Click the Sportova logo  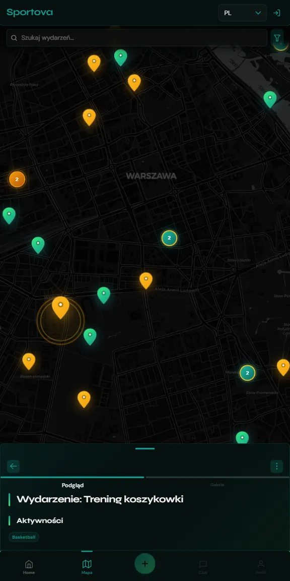coord(30,12)
